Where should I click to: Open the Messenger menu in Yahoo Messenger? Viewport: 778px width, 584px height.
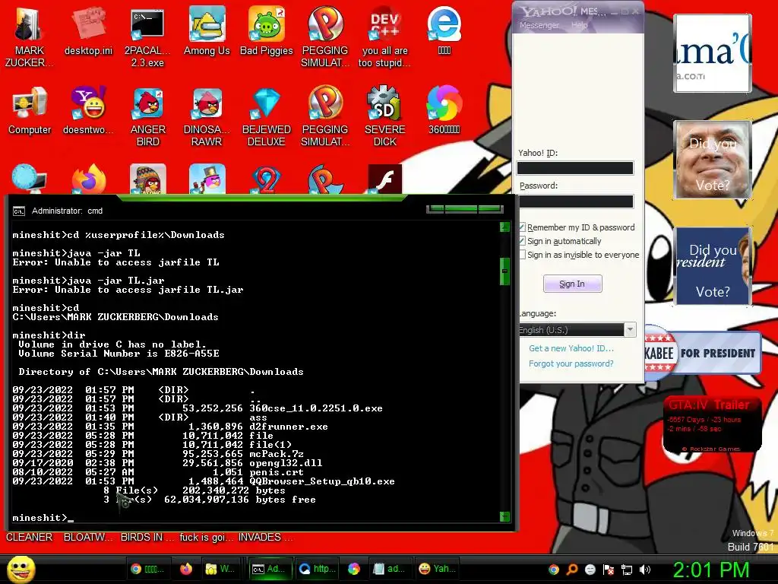[x=539, y=25]
